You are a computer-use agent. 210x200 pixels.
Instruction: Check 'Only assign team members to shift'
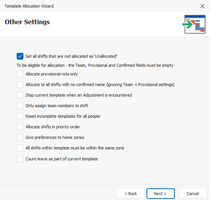point(20,106)
